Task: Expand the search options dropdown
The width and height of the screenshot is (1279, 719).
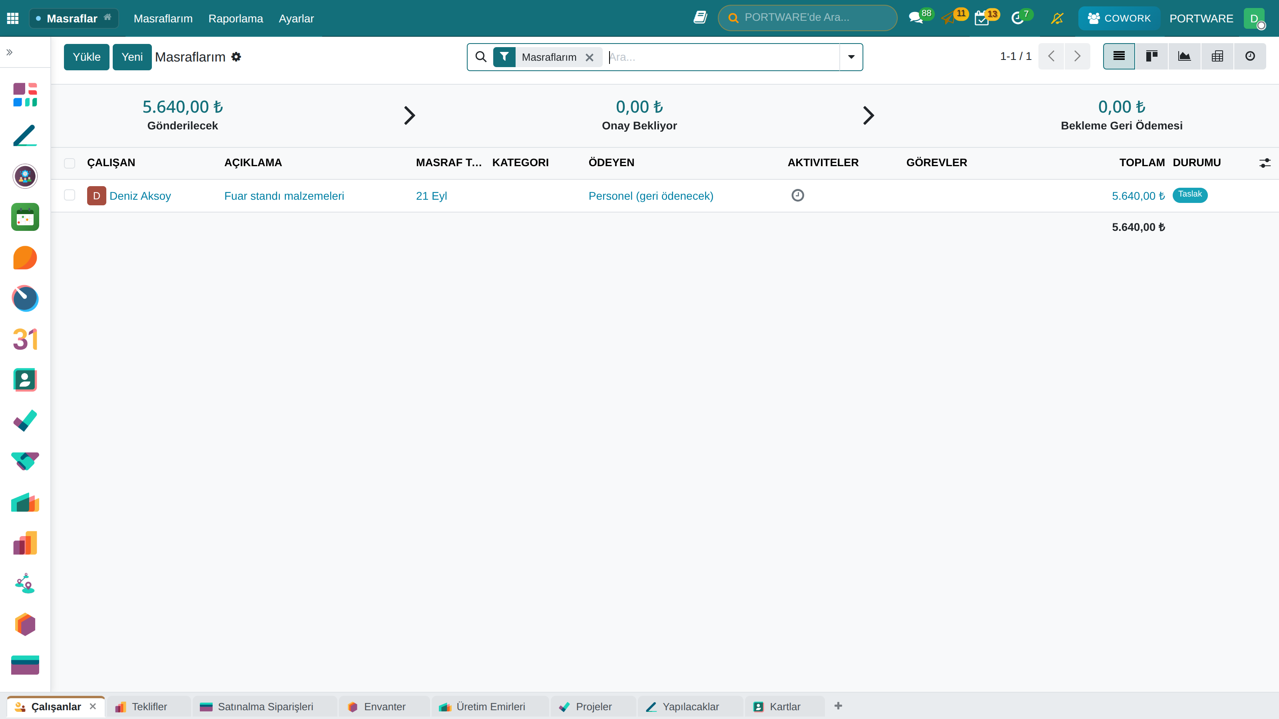Action: (851, 57)
